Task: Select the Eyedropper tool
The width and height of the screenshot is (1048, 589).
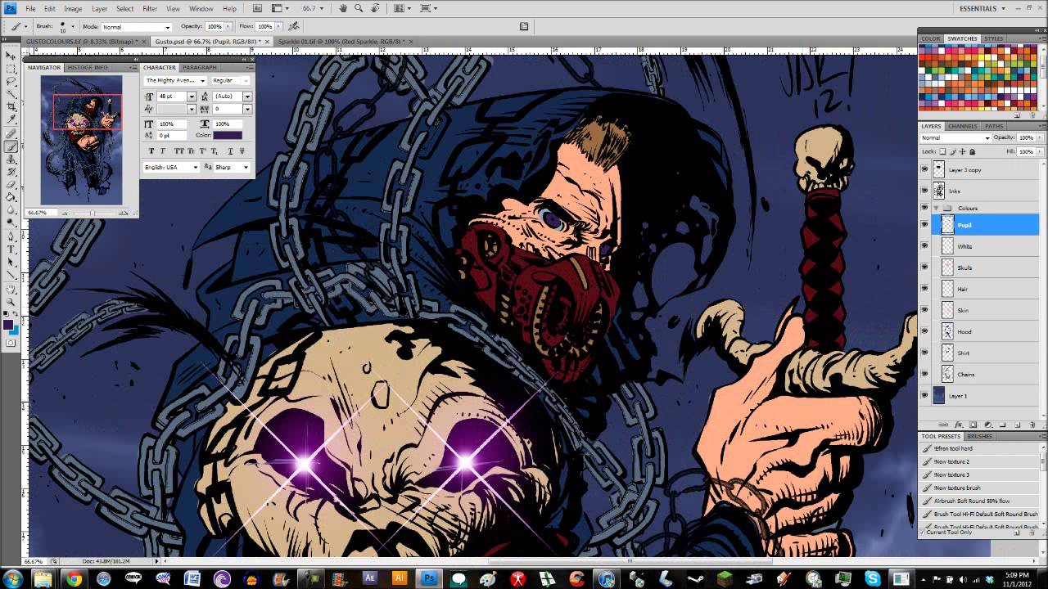Action: [11, 119]
